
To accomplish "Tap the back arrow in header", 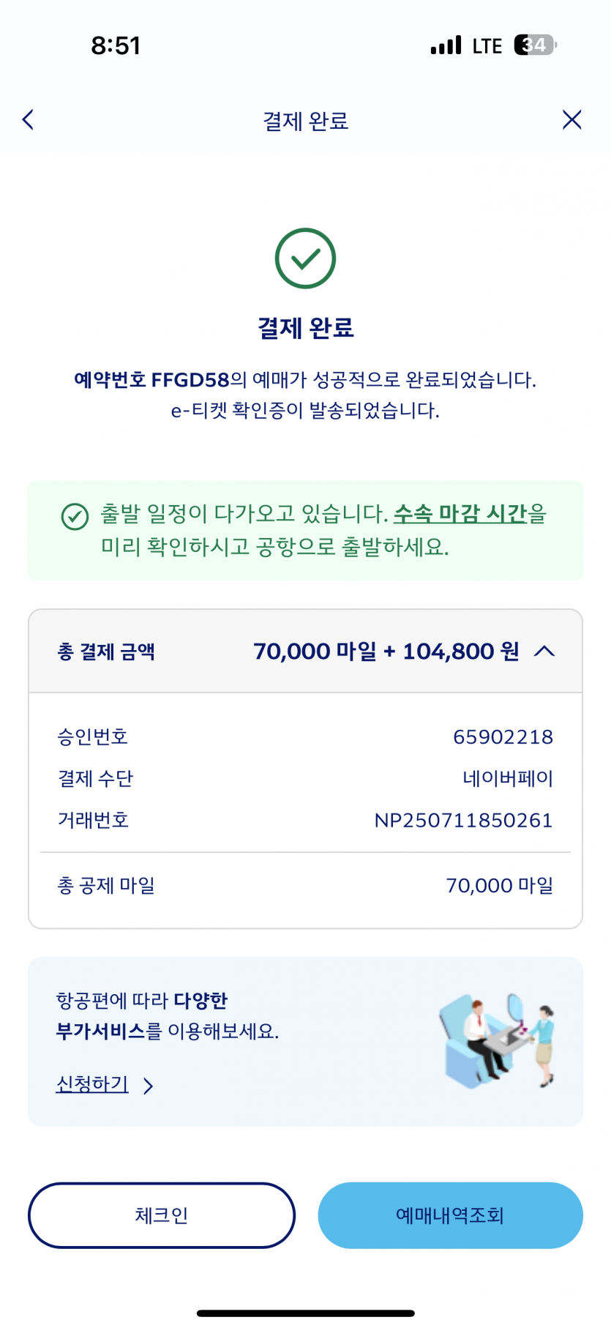I will coord(29,119).
